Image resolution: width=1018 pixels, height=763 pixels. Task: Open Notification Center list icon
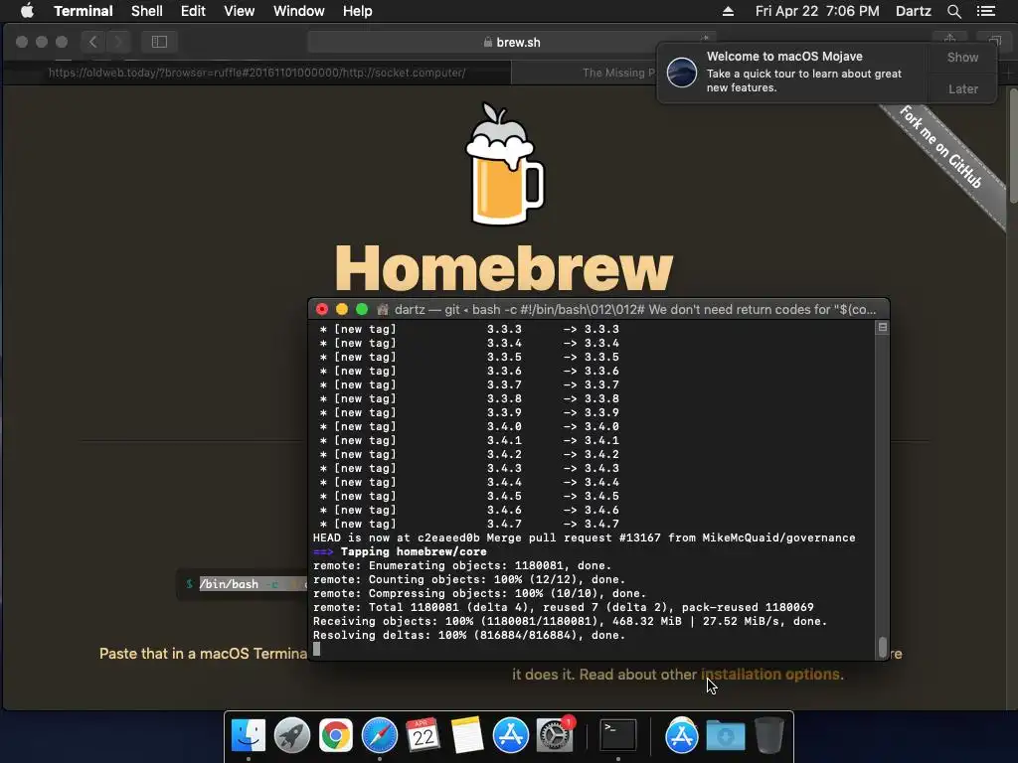986,11
